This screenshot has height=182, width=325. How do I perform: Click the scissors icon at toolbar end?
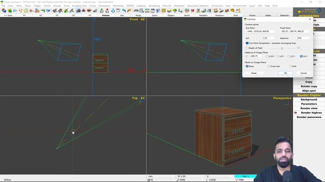[238, 11]
